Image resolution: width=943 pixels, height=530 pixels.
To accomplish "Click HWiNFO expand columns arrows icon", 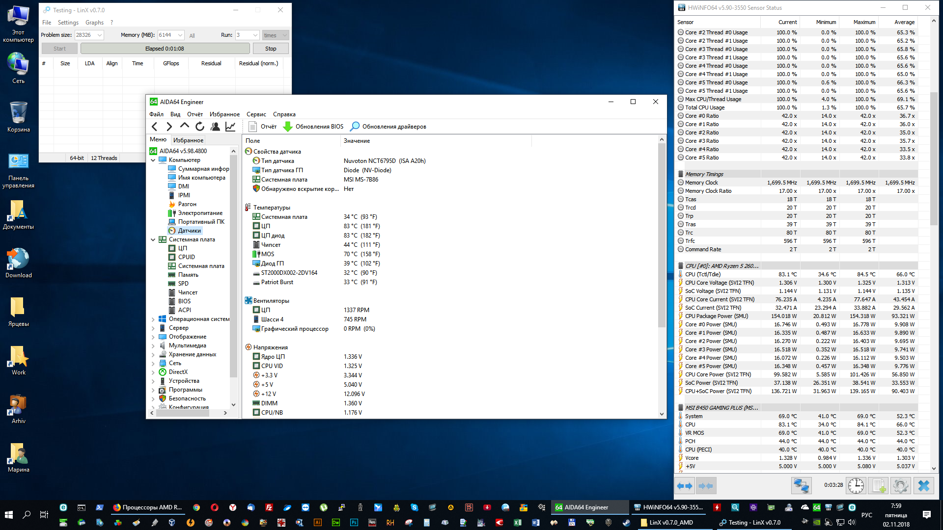I will tap(685, 485).
